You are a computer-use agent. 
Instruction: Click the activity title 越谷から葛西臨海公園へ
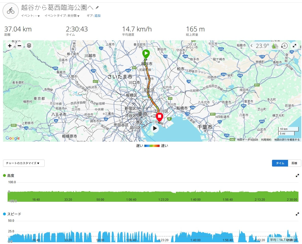[x=57, y=8]
